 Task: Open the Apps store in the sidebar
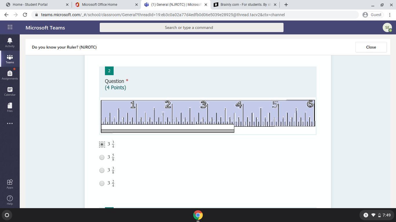pos(10,184)
